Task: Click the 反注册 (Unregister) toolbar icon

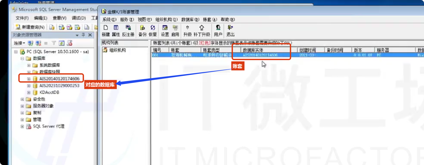Action: click(x=128, y=31)
